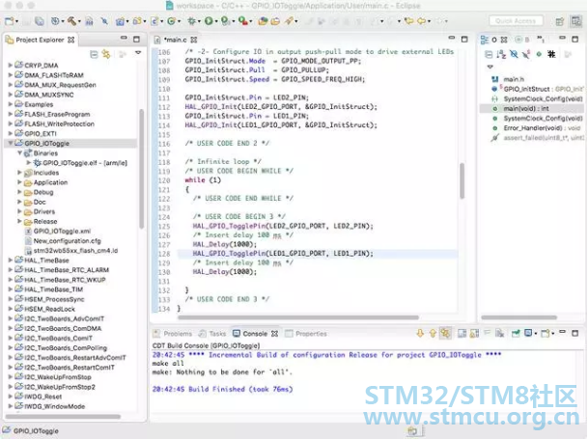Toggle Group Includes hash icon in Outline

551,55
